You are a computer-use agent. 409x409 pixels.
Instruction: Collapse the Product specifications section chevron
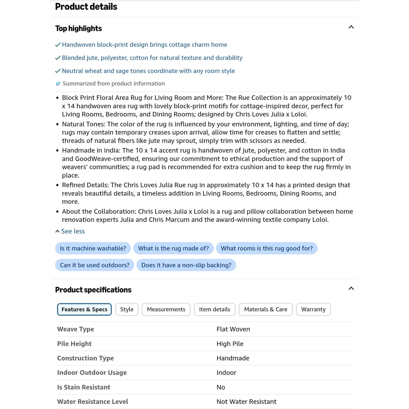tap(351, 288)
